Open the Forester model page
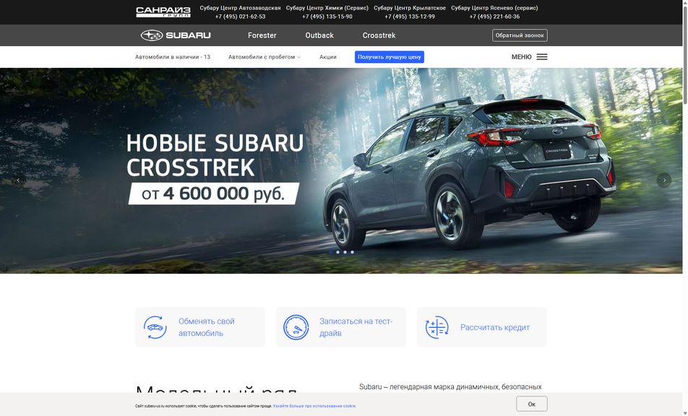The image size is (688, 416). click(x=262, y=35)
